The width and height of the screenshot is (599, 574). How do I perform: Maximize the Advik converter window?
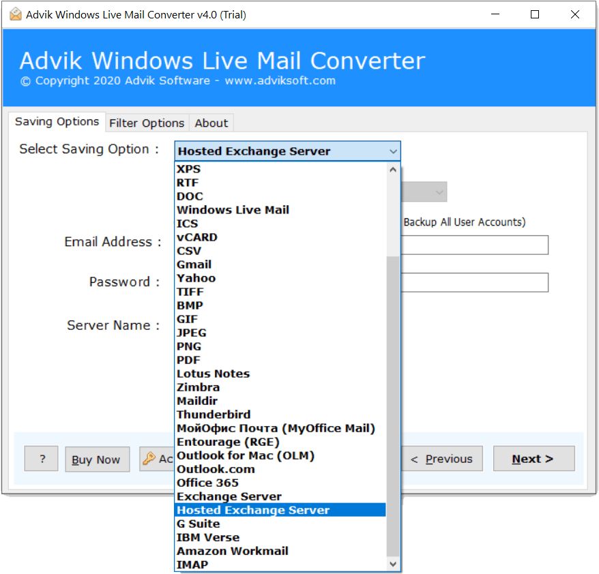[x=535, y=14]
